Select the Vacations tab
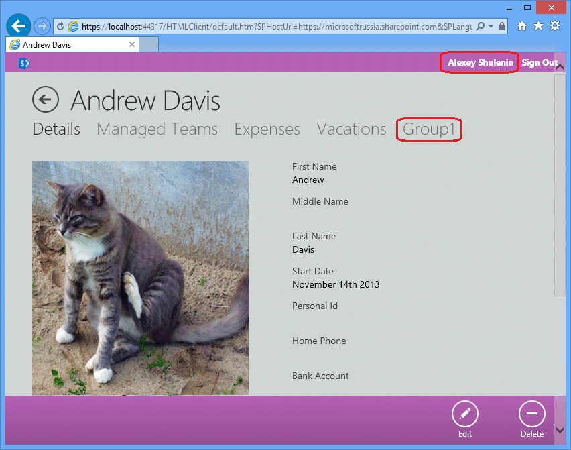 [351, 129]
